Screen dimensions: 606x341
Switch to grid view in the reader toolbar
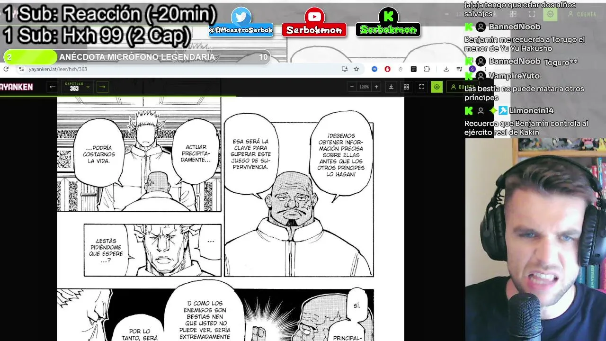(x=406, y=87)
